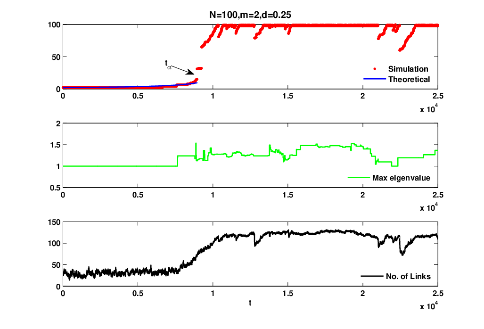This screenshot has height=329, width=484.
Task: Click the "2.5" x-axis tick on the links plot
Action: pyautogui.click(x=438, y=294)
